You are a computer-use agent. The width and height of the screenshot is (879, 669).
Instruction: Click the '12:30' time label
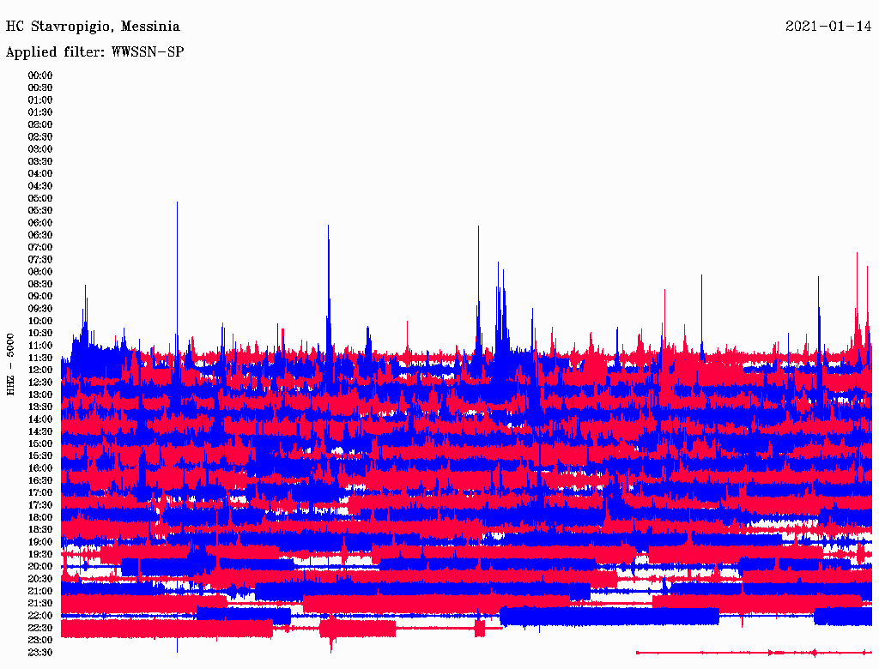point(40,383)
